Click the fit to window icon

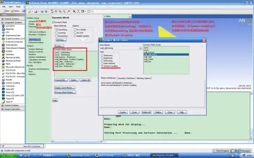pyautogui.click(x=74, y=11)
